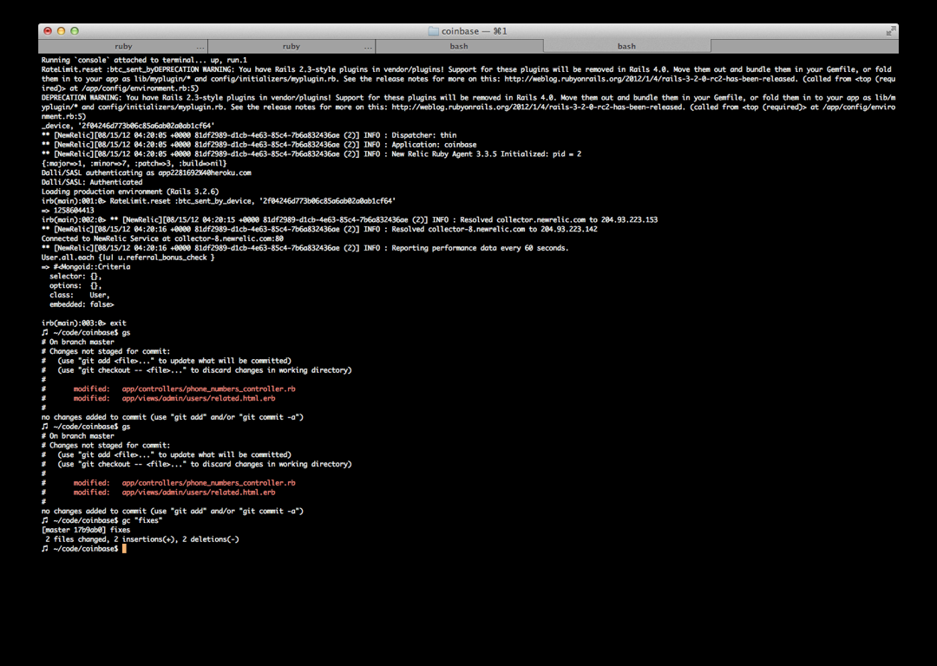Click the text 'INFO : Application: coinbase'
The width and height of the screenshot is (937, 666).
click(x=420, y=145)
